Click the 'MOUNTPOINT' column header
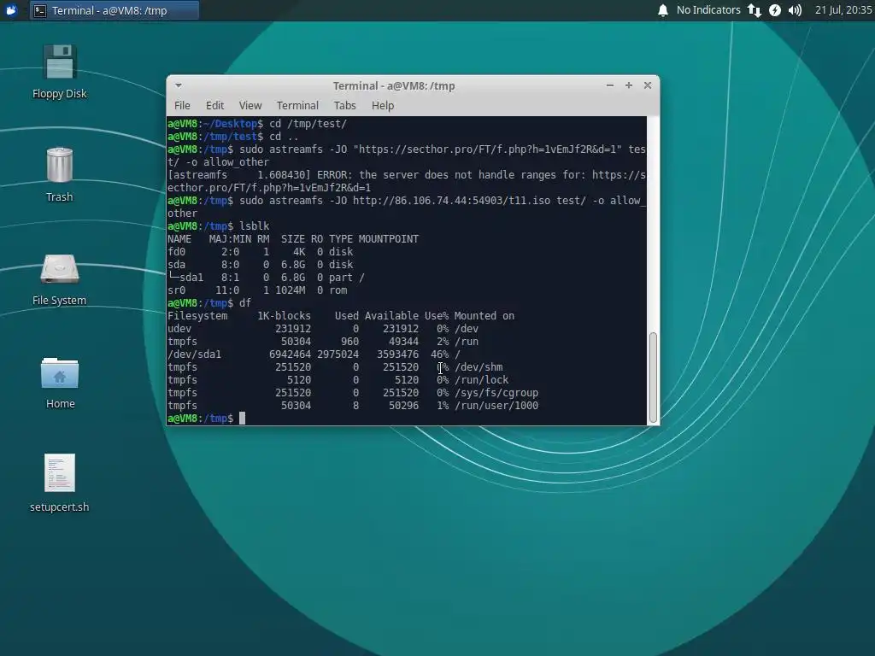 pyautogui.click(x=389, y=239)
